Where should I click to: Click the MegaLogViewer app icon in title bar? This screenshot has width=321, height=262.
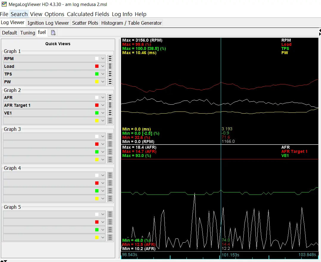coord(4,4)
